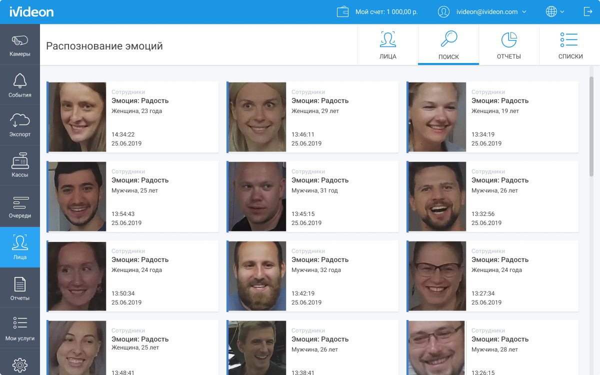Open the Отчеты sidebar document section

[20, 288]
